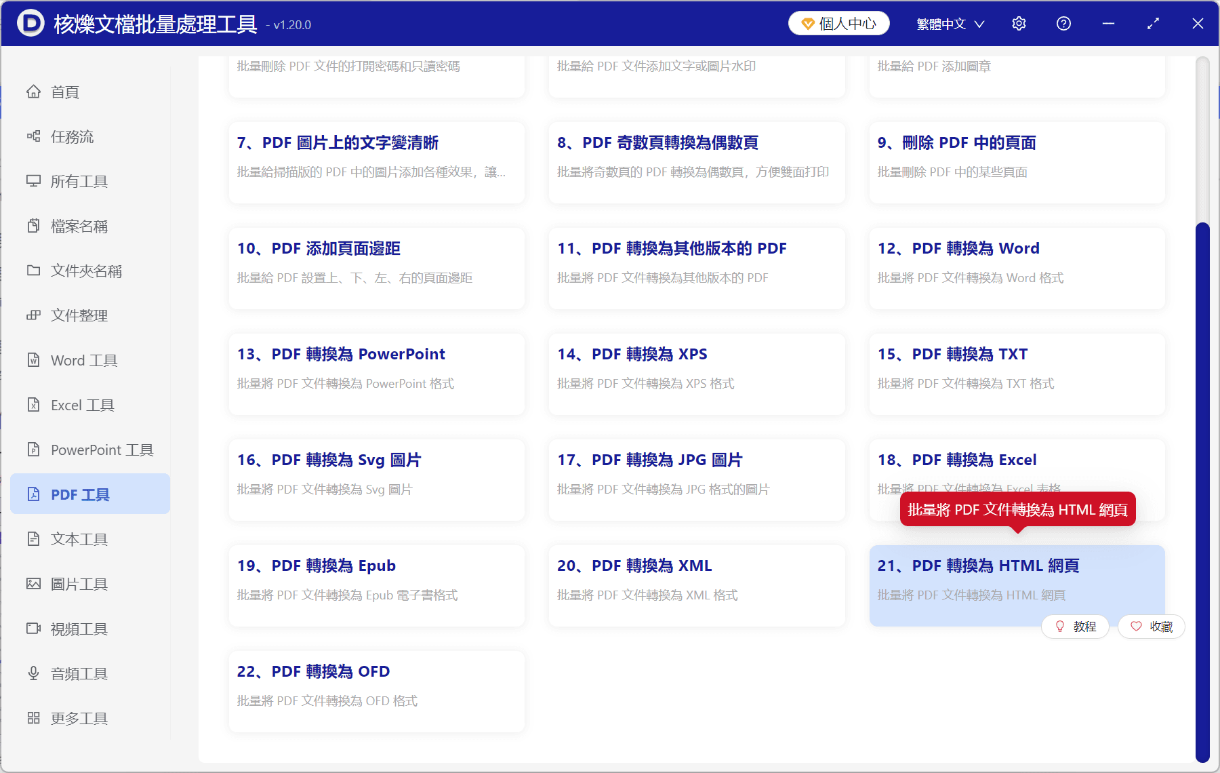Open the 繁體中文 language dropdown
Viewport: 1220px width, 773px height.
[x=949, y=23]
